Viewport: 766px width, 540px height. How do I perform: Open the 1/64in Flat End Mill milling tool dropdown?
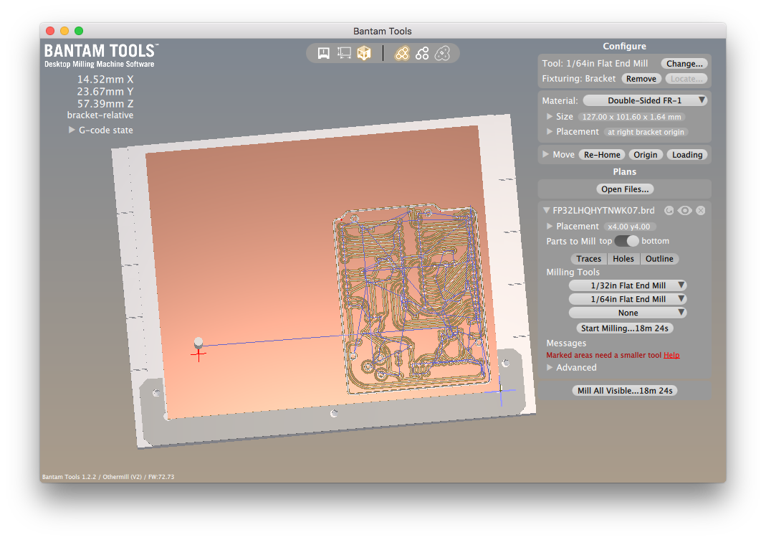tap(628, 299)
